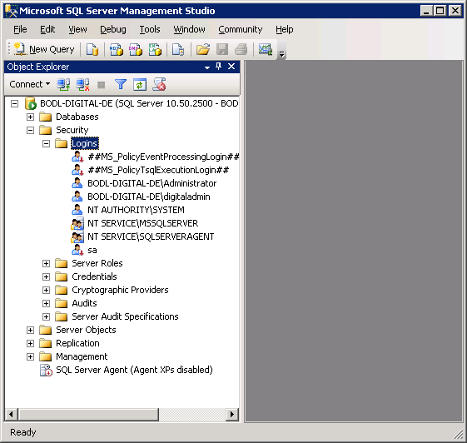Expand the Databases folder

(30, 117)
